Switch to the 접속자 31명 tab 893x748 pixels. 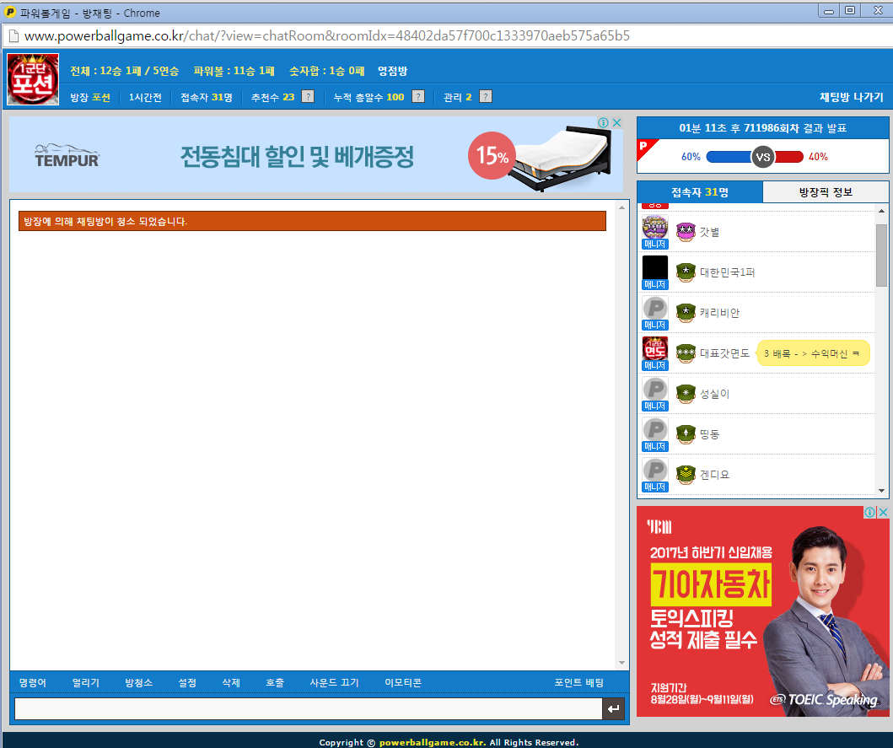coord(700,192)
